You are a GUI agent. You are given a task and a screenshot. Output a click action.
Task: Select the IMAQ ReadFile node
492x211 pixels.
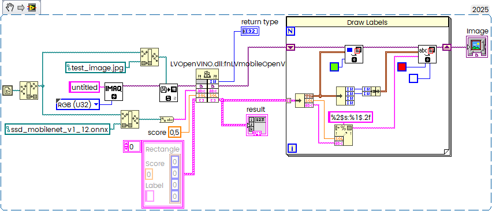tap(169, 93)
